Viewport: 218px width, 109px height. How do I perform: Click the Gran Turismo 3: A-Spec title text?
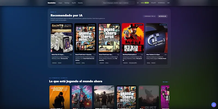tap(153, 55)
